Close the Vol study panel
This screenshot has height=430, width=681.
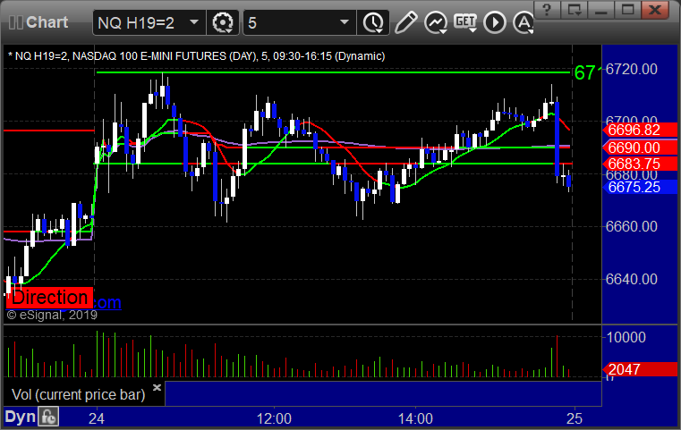[157, 387]
